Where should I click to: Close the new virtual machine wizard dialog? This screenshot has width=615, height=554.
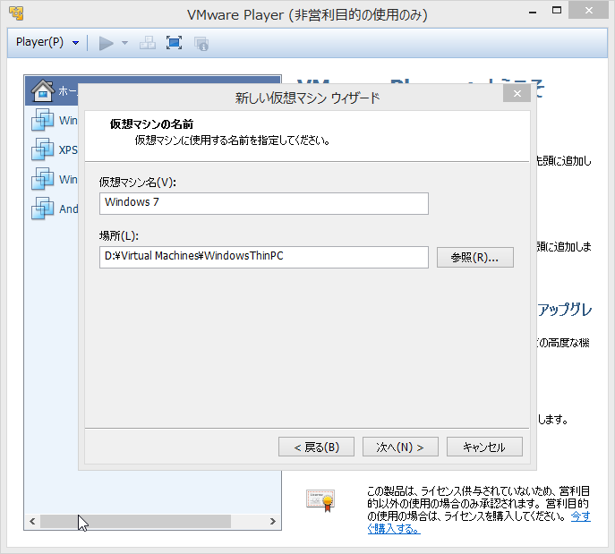point(517,94)
